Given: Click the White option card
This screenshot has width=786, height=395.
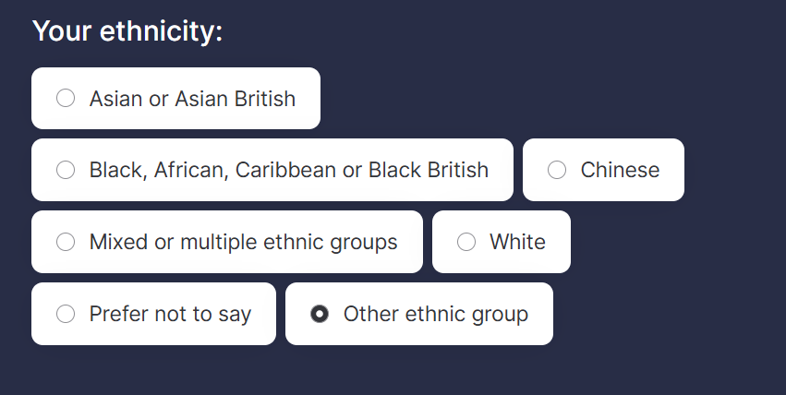Looking at the screenshot, I should pos(502,242).
